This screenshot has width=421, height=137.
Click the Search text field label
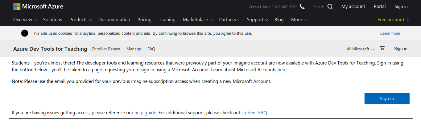pyautogui.click(x=319, y=7)
